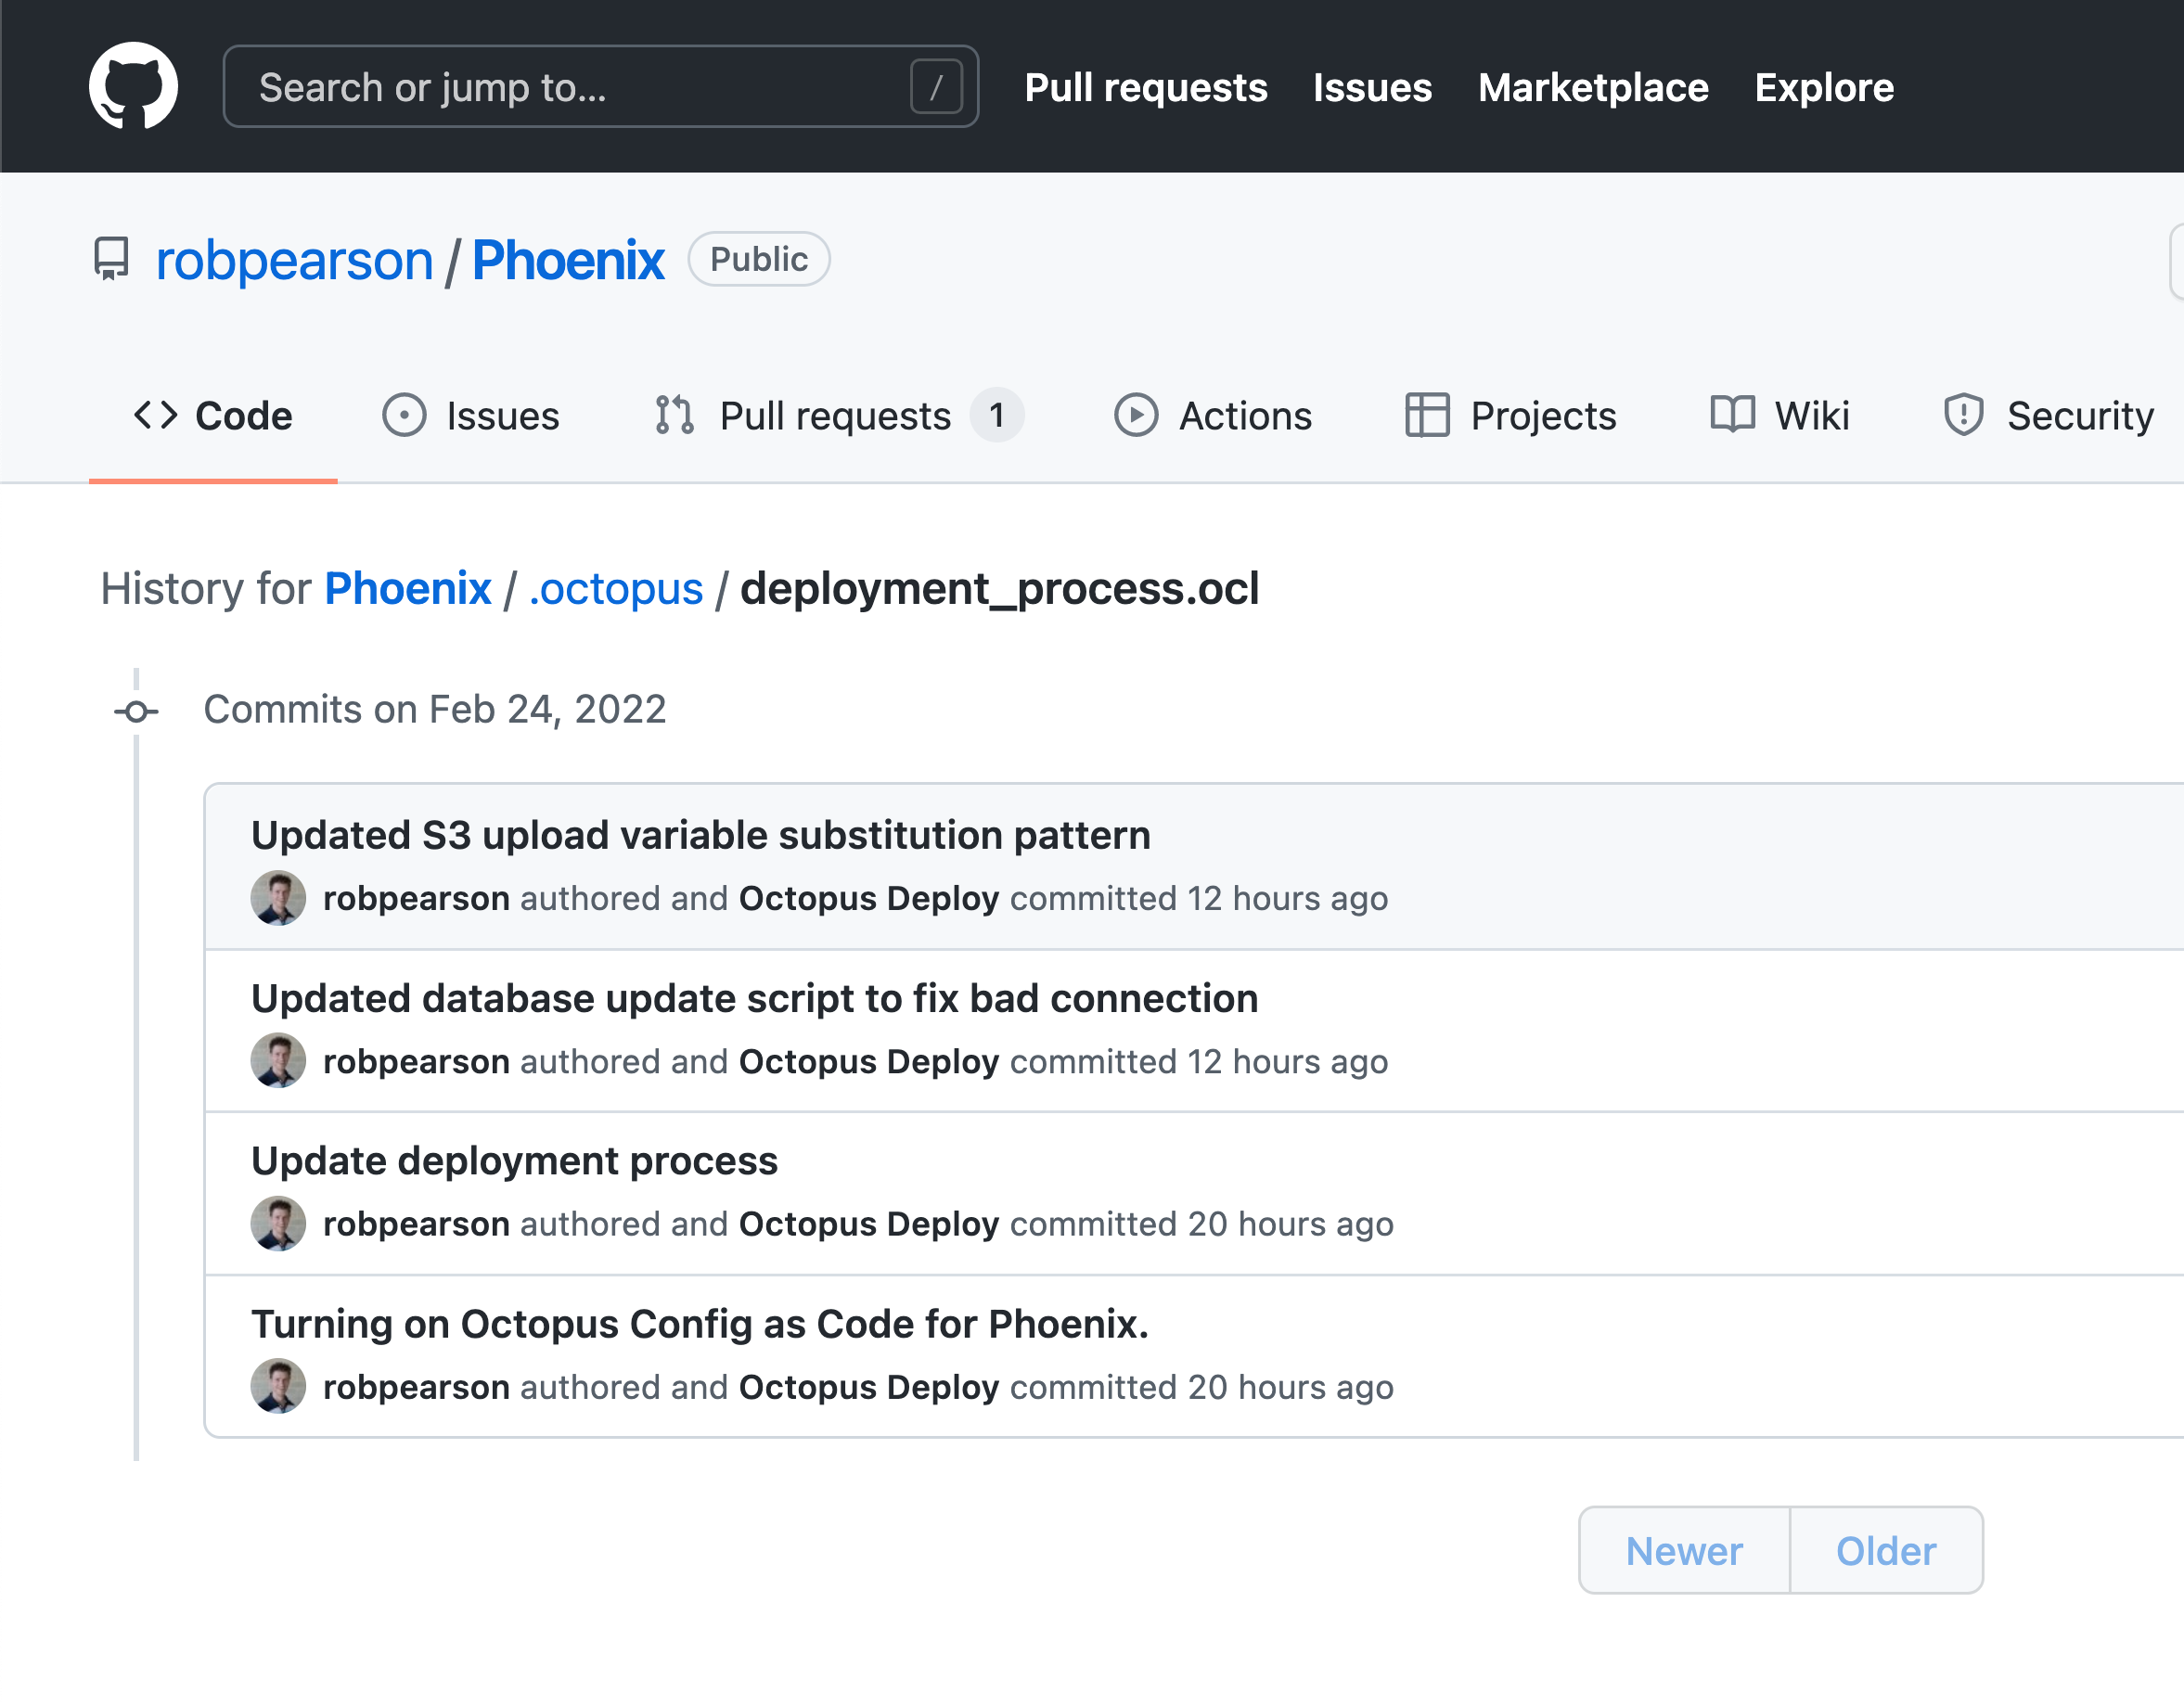This screenshot has height=1705, width=2184.
Task: Click the Public repository badge
Action: pos(758,259)
